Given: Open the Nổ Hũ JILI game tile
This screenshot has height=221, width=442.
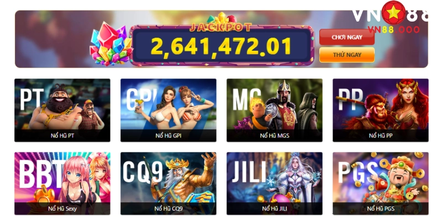Looking at the screenshot, I should pos(274,183).
